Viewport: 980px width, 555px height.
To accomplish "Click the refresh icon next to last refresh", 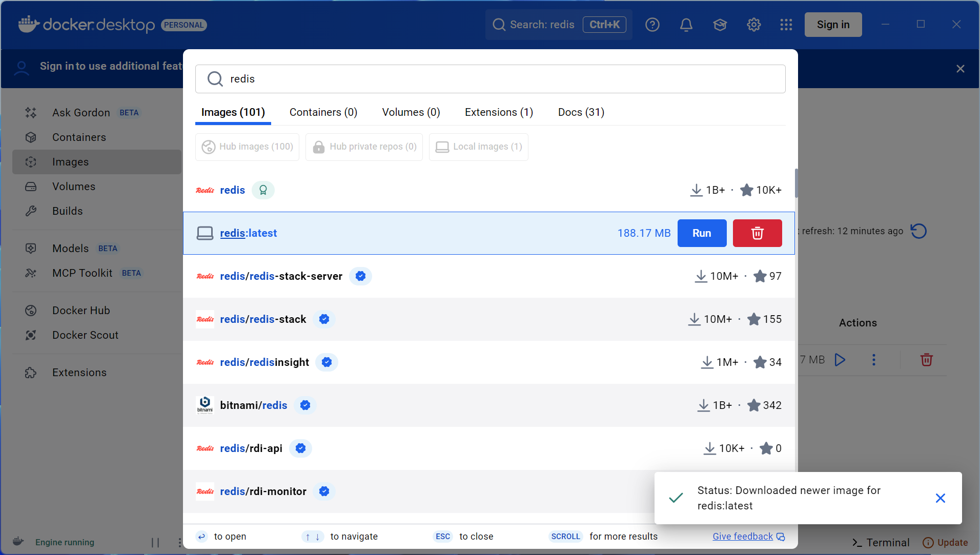I will 919,231.
